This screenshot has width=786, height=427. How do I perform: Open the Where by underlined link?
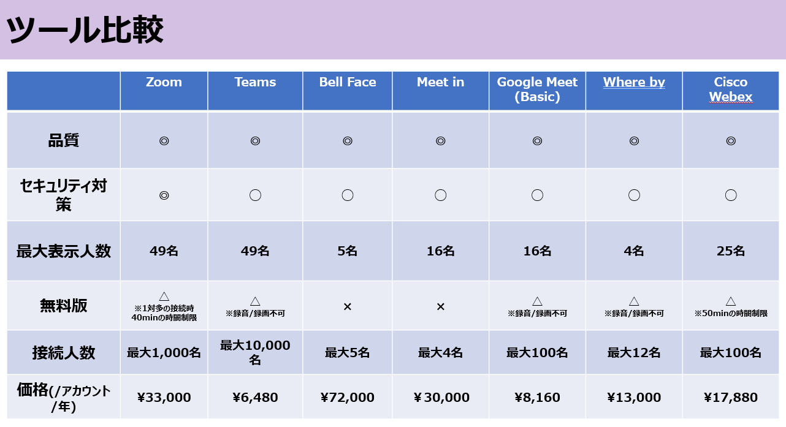coord(634,82)
